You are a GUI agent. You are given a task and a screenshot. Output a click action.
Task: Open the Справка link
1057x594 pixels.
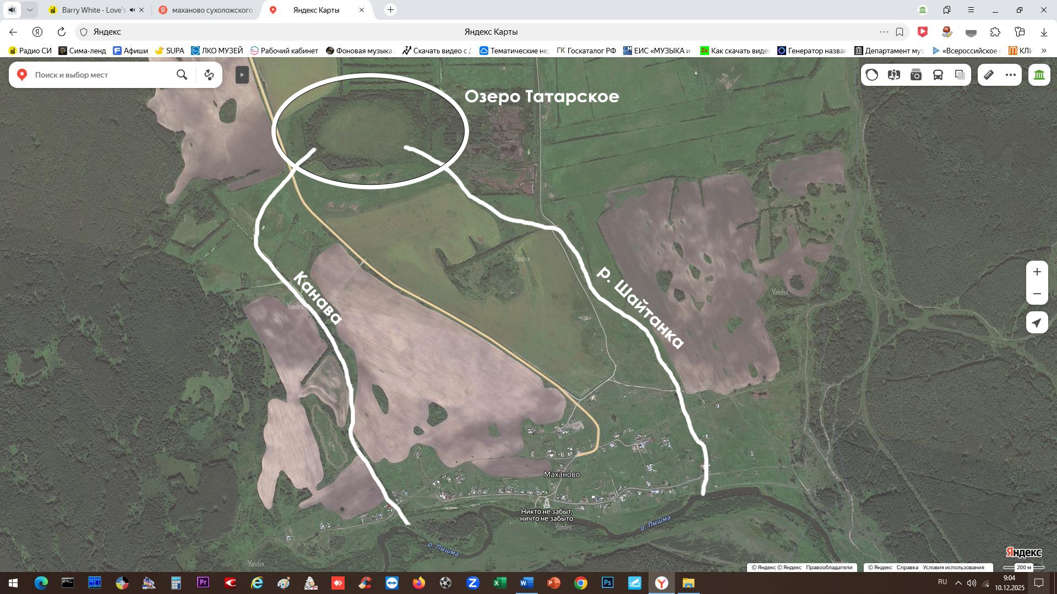tap(907, 568)
